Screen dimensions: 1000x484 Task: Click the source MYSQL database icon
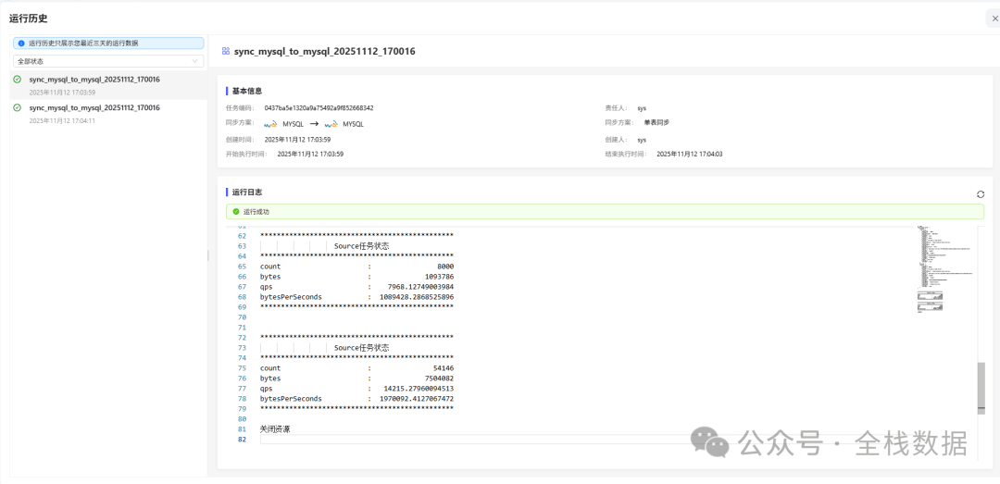coord(270,123)
